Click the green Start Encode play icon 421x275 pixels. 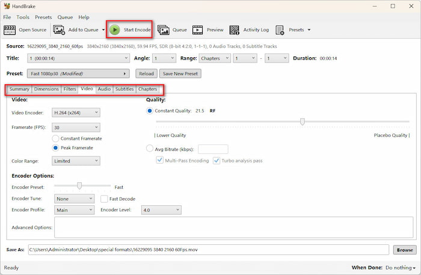[115, 30]
